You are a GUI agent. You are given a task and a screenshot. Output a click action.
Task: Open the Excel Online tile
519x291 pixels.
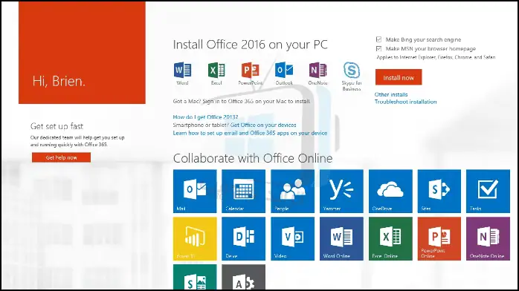tap(390, 238)
